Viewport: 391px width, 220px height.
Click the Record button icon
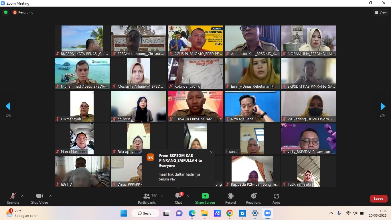[x=230, y=196]
